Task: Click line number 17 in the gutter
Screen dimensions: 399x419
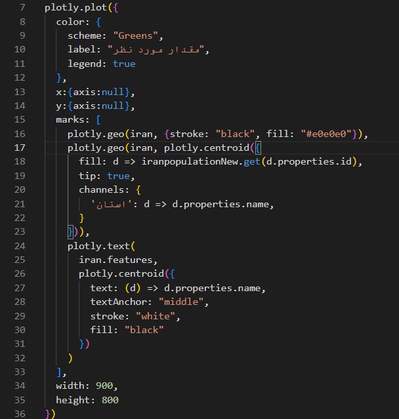Action: 20,148
